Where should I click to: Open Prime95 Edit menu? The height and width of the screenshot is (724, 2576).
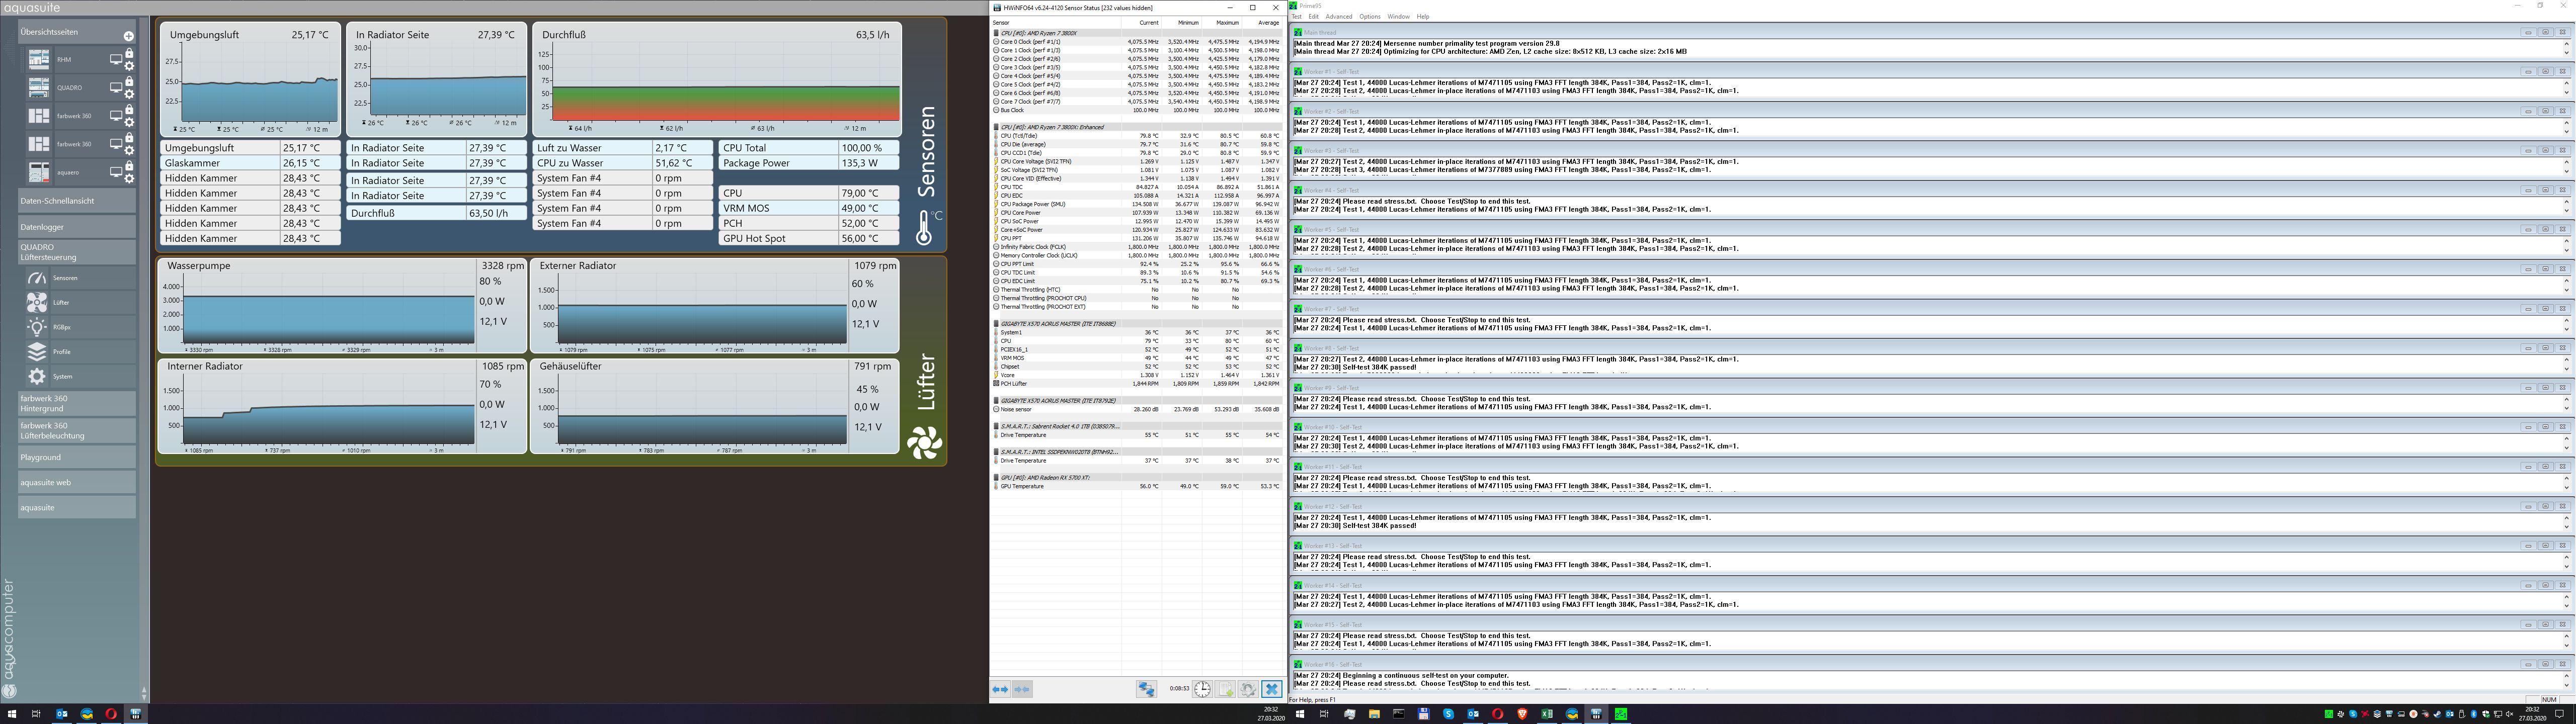(x=1314, y=17)
